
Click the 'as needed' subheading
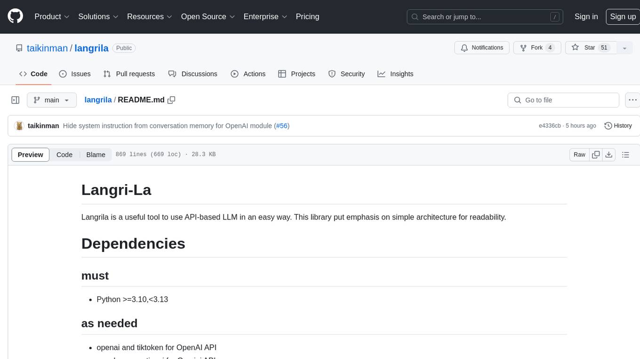109,324
